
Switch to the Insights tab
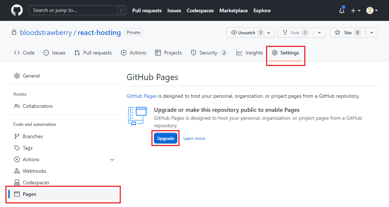click(249, 53)
